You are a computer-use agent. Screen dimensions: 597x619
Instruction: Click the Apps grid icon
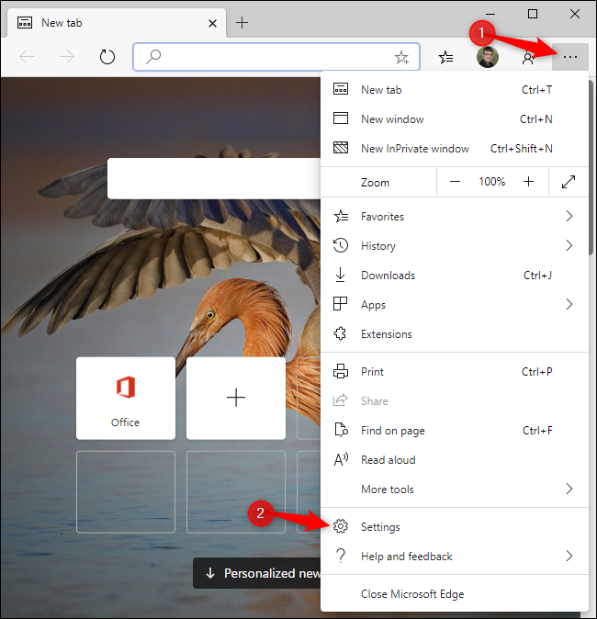(x=341, y=304)
